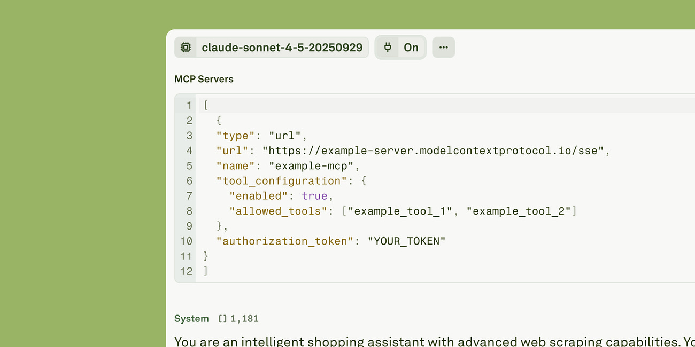This screenshot has height=347, width=695.
Task: Click the 1,181 token count next to System
Action: (244, 319)
